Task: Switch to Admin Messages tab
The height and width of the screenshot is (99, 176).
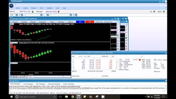Action: point(15,84)
